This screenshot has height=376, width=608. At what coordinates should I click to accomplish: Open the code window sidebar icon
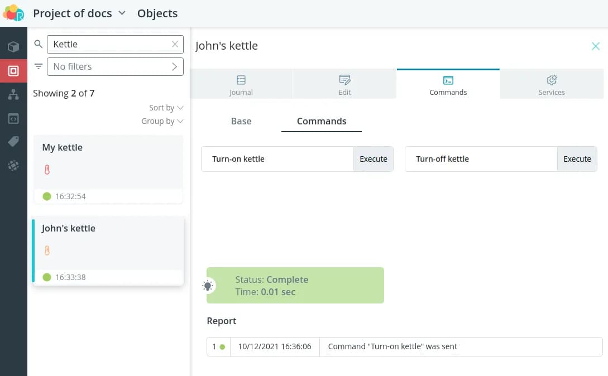click(13, 118)
